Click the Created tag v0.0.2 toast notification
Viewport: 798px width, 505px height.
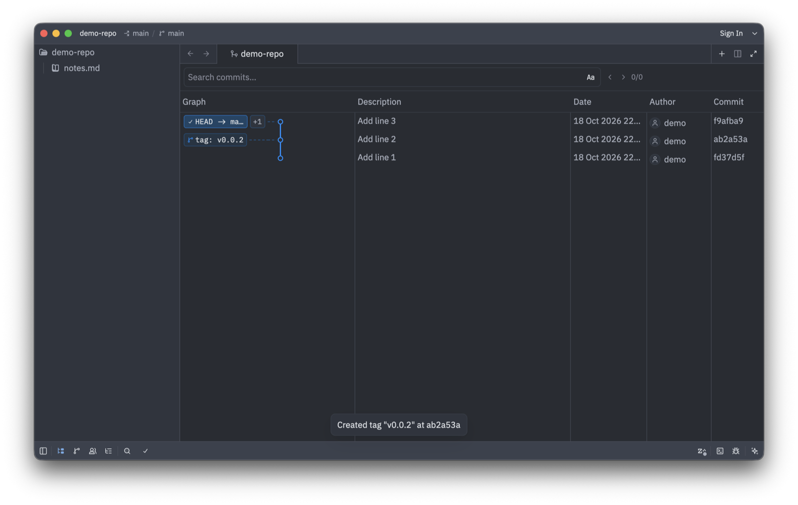click(399, 425)
